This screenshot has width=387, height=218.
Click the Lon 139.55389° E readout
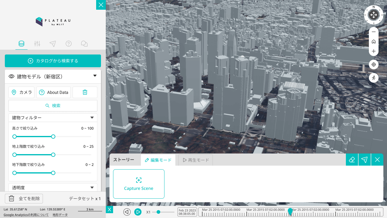point(53,209)
